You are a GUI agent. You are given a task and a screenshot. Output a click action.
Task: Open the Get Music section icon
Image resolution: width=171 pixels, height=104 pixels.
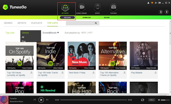point(65,7)
